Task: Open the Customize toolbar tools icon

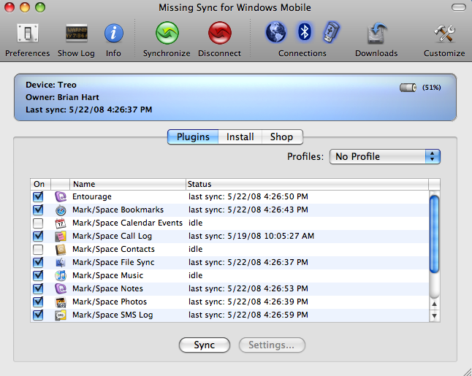Action: click(x=444, y=34)
